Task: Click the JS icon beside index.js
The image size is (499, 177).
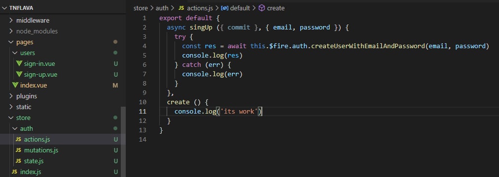Action: point(15,172)
